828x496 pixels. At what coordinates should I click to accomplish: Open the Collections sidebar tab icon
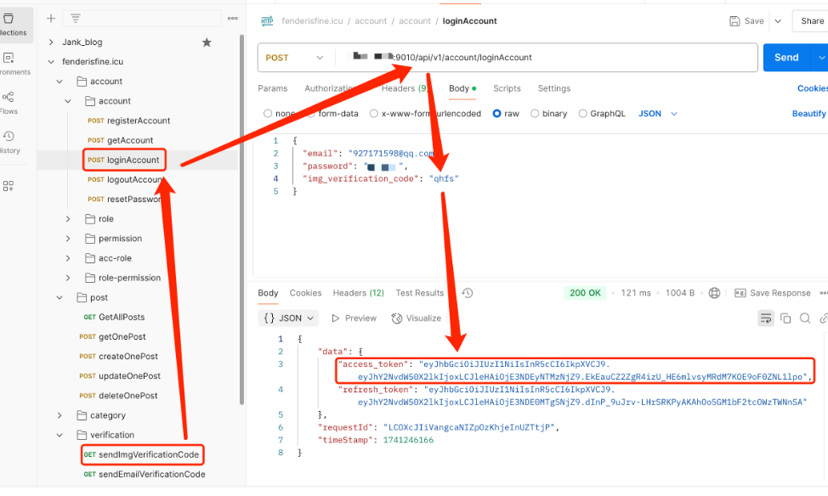[9, 20]
